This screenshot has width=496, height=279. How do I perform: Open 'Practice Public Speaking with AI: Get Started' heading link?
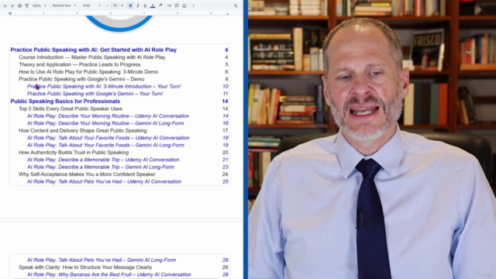[93, 50]
